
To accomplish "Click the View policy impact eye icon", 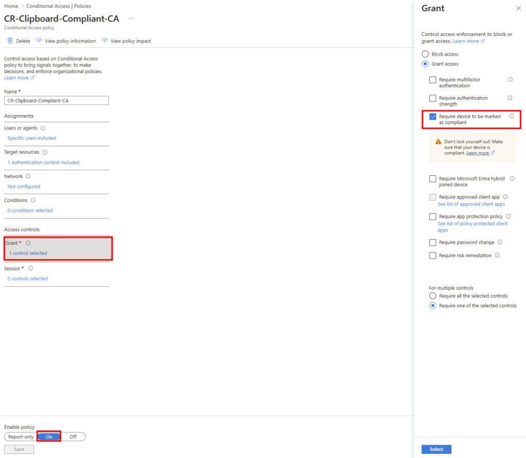I will (105, 41).
